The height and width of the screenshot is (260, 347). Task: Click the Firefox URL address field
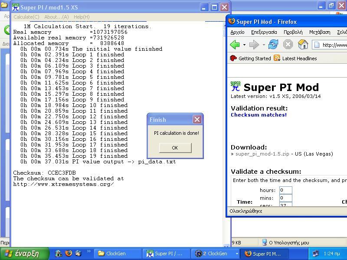pyautogui.click(x=329, y=45)
